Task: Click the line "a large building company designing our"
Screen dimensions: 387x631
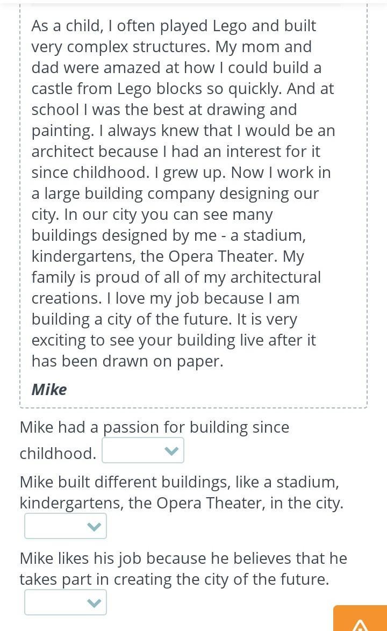Action: point(175,193)
